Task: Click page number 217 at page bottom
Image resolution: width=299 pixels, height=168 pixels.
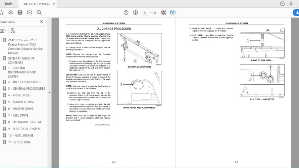Action: click(x=237, y=162)
